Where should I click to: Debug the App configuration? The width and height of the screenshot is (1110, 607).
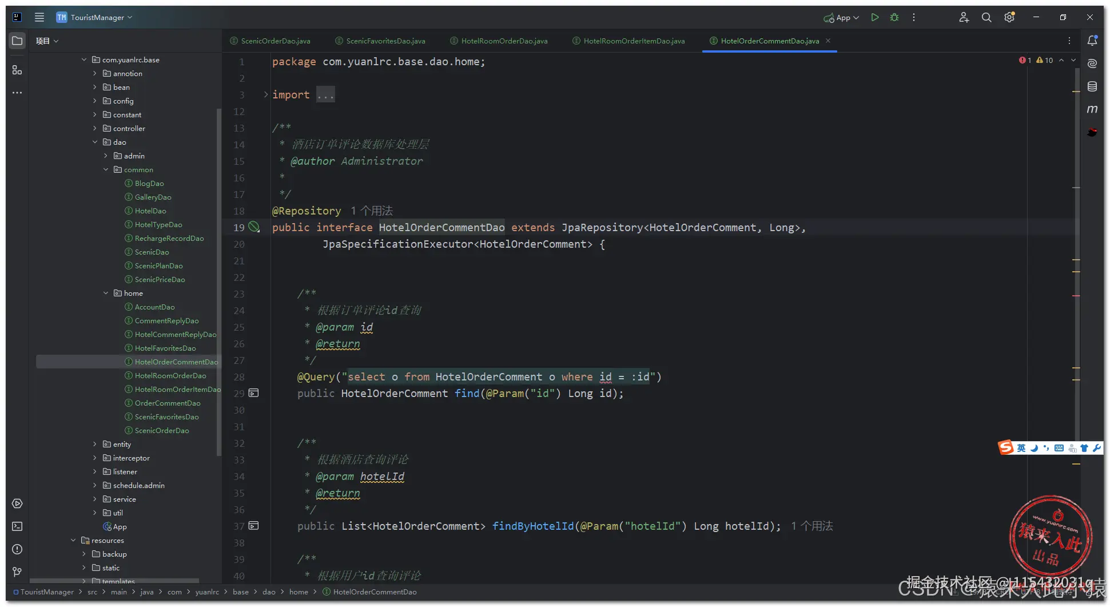894,17
